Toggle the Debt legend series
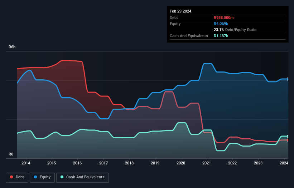294x188 pixels. point(17,177)
